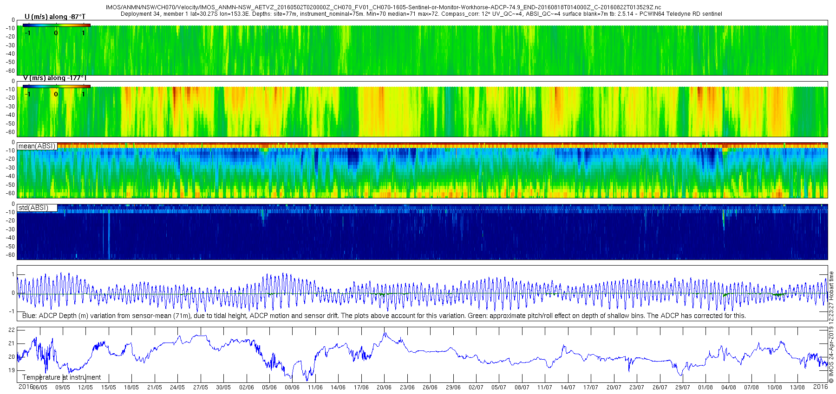
Task: Click the '-30' depth label on std(ABSI) panel
Action: (10, 229)
